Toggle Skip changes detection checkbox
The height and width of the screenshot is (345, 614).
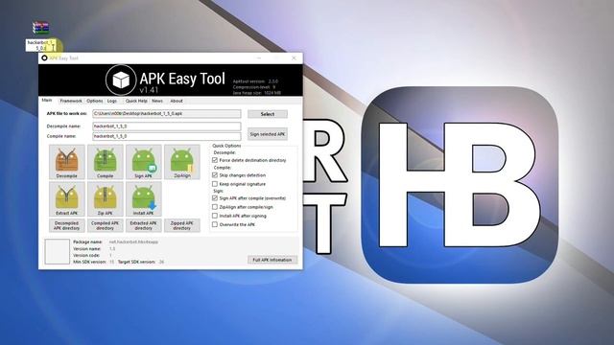215,174
